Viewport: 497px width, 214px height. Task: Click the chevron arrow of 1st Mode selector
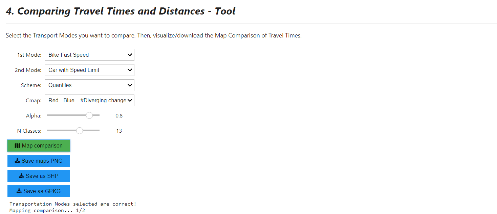[x=130, y=55]
